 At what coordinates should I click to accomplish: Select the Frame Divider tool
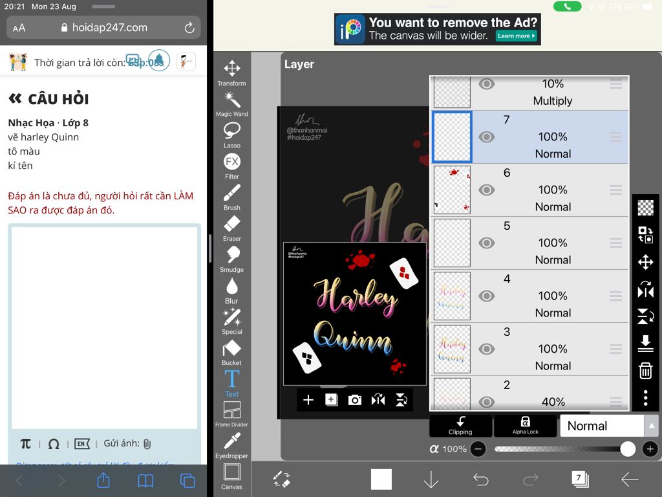click(232, 414)
